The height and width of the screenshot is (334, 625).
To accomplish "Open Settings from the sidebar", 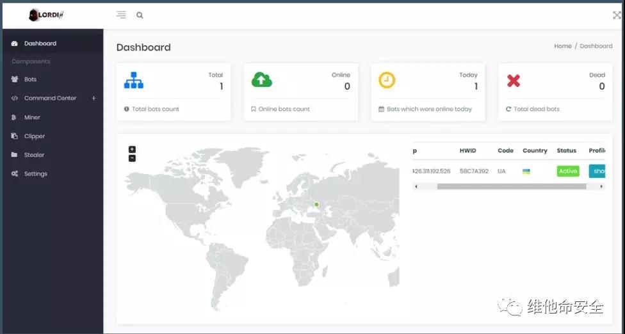I will point(35,174).
